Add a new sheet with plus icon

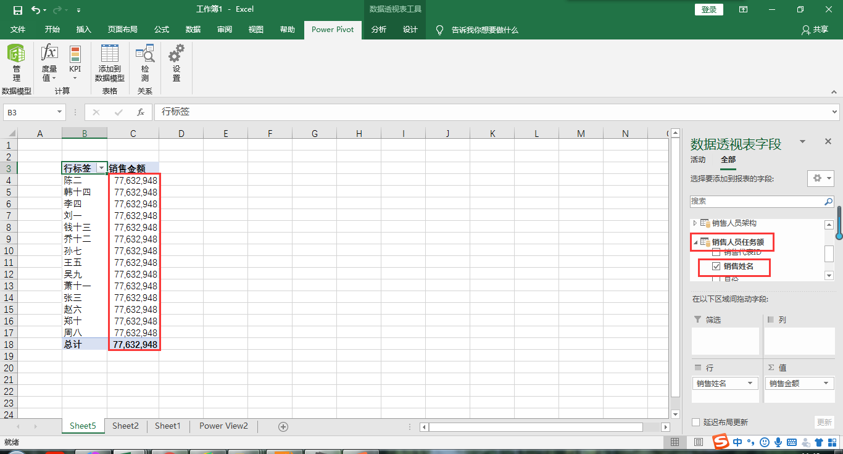pos(283,426)
